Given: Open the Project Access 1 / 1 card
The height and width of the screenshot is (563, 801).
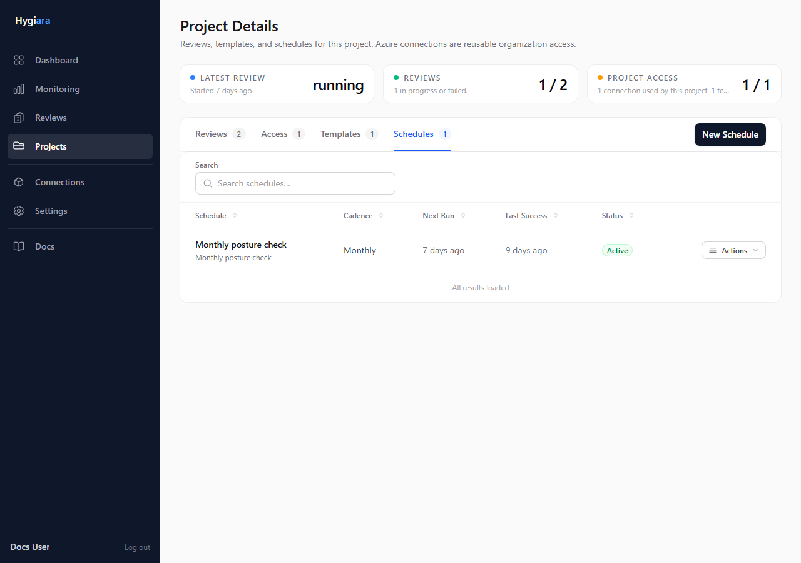Looking at the screenshot, I should (684, 84).
